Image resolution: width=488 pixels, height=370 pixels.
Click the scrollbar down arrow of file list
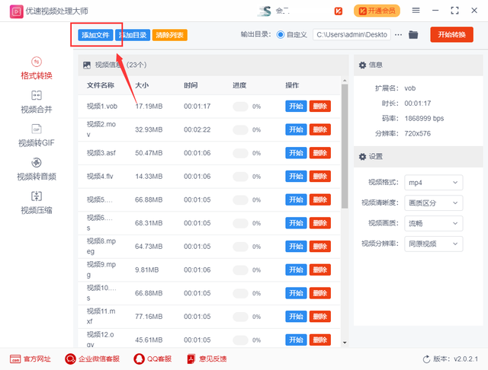pos(345,343)
